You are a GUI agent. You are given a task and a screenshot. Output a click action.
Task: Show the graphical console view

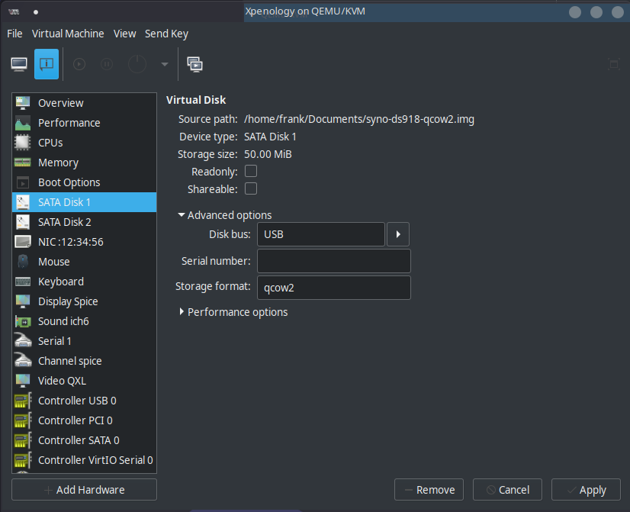click(19, 64)
